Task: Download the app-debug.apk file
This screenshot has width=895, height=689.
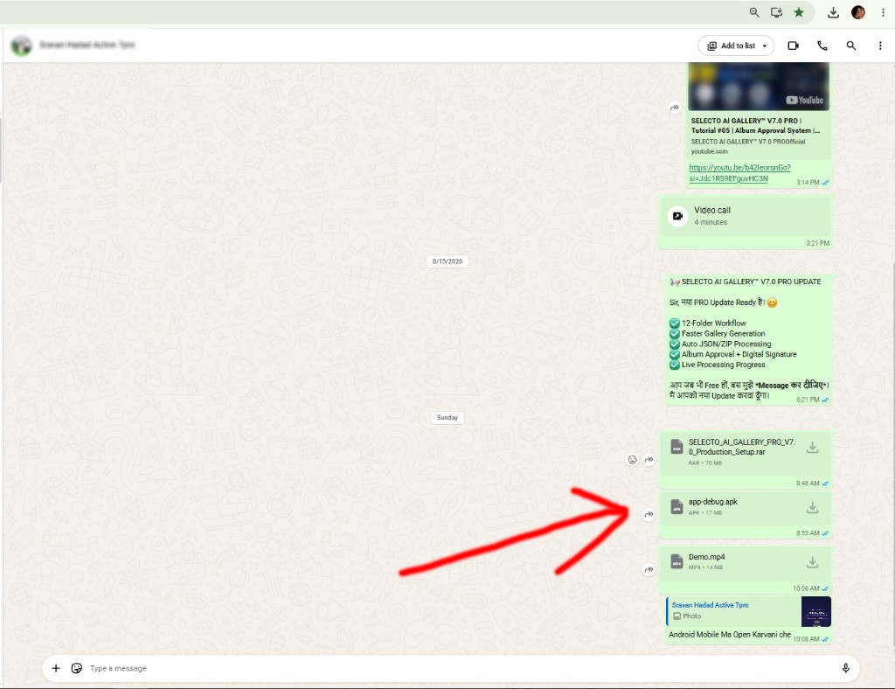Action: coord(812,507)
